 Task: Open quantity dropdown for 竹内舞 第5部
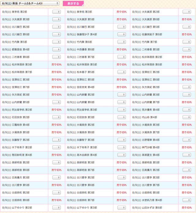57,42
